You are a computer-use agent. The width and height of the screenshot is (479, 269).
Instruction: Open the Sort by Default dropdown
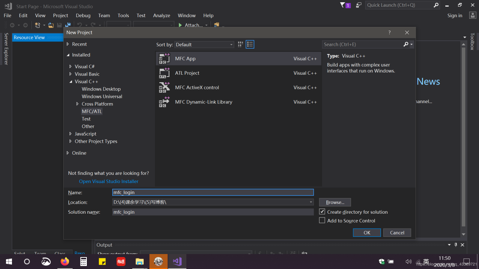pos(204,44)
